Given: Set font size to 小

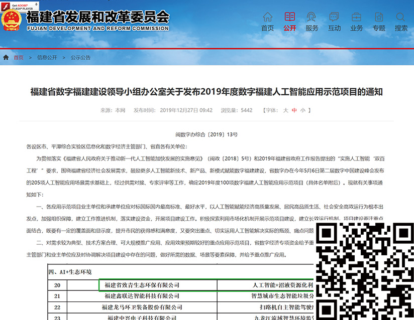Looking at the screenshot, I should coord(302,110).
